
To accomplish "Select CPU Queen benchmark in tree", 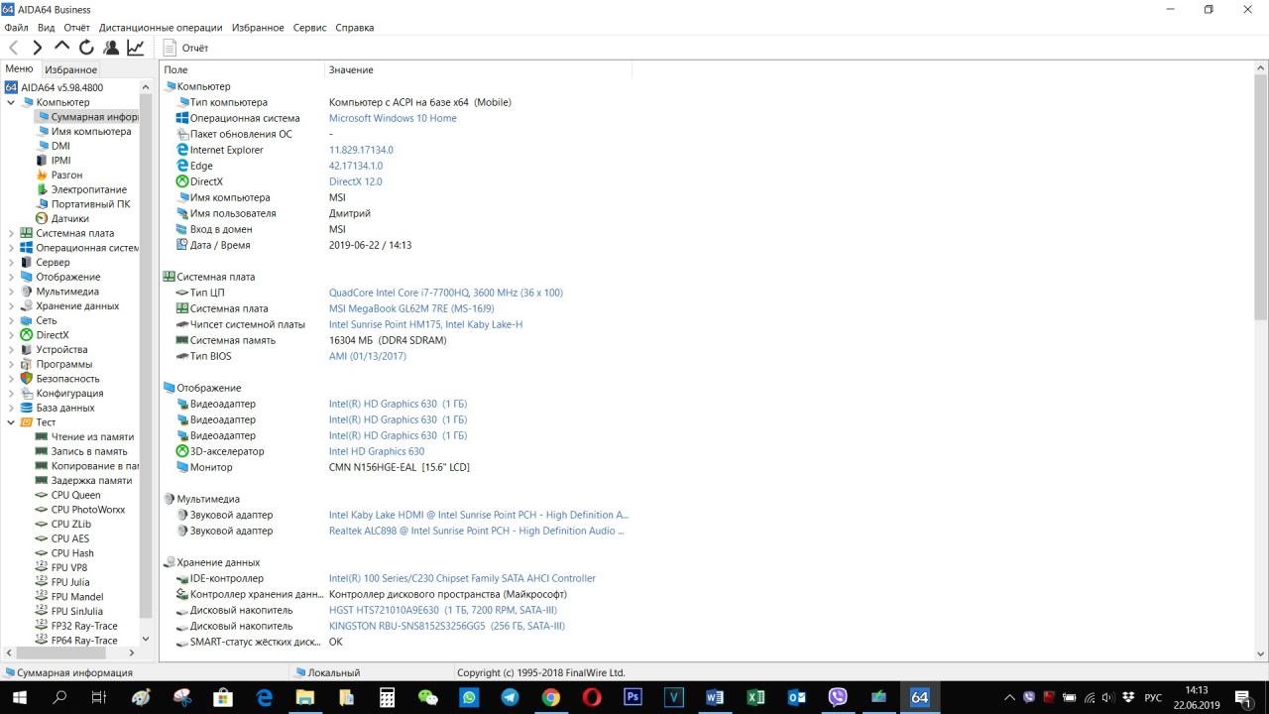I will pos(75,495).
